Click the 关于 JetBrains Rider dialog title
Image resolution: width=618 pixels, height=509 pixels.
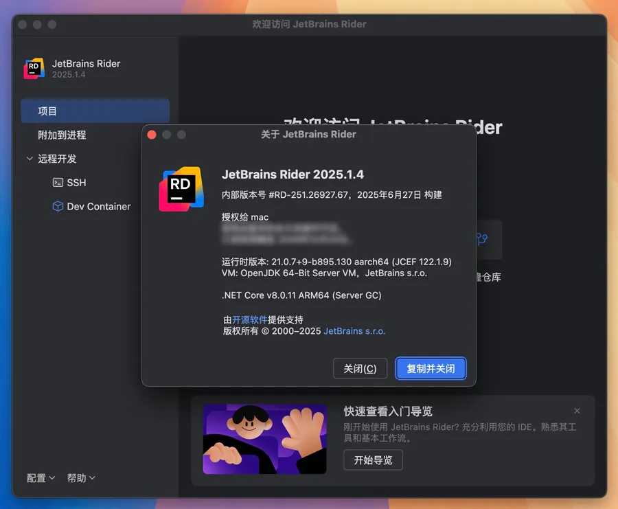coord(308,135)
